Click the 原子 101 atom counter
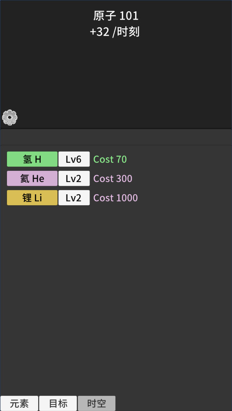 [116, 16]
